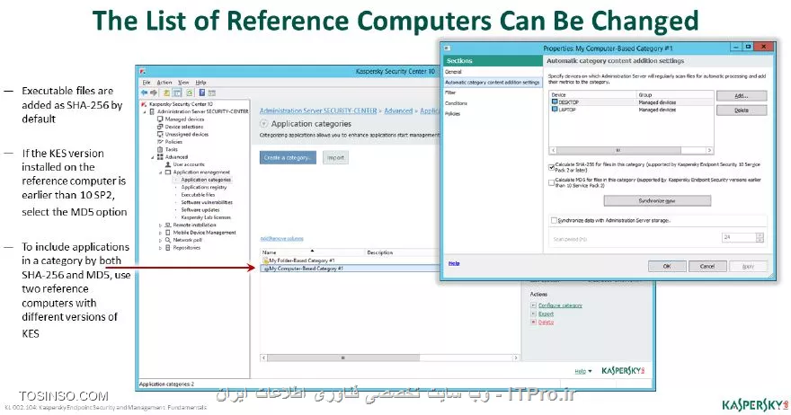Select Executable files in the tree
This screenshot has height=415, width=791.
click(x=198, y=195)
